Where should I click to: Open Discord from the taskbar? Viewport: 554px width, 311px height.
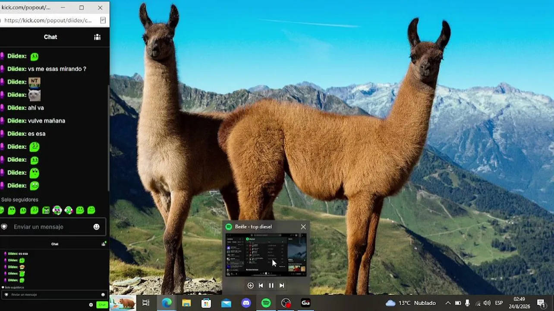coord(246,303)
